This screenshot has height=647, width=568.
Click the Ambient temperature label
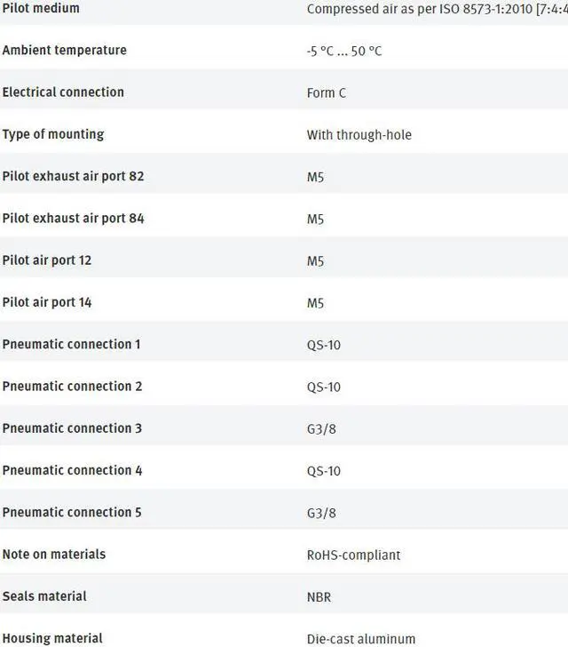[x=64, y=50]
